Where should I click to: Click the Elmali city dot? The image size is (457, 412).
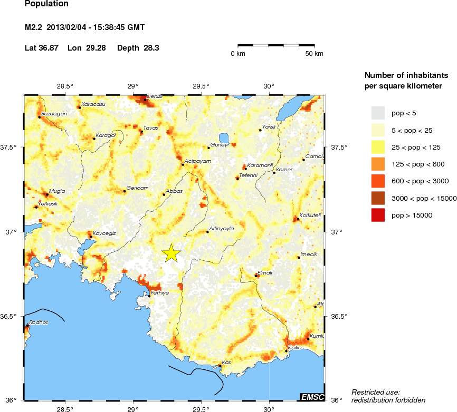tap(256, 276)
